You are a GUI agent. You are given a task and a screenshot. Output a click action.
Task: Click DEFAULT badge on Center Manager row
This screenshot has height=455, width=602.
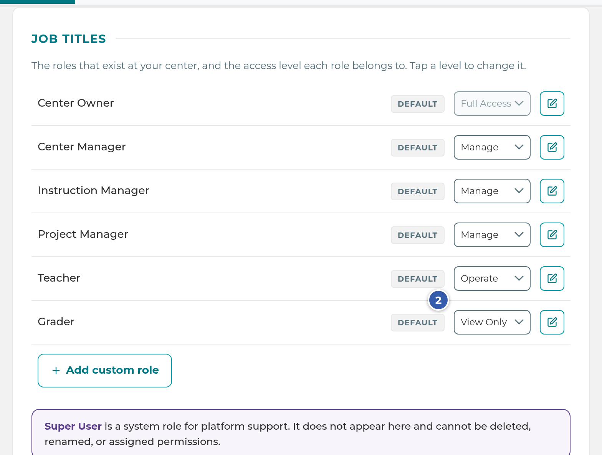pyautogui.click(x=417, y=148)
